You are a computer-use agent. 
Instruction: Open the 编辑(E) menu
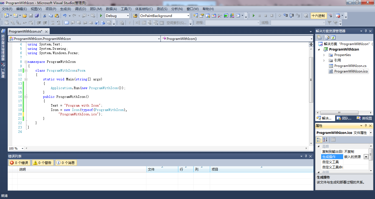pos(21,9)
